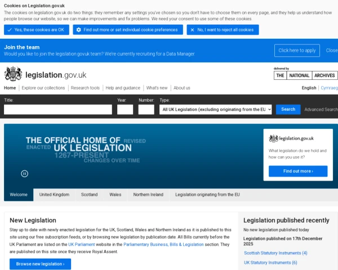Open About us page
Viewport: 338px width, 270px height.
click(182, 88)
